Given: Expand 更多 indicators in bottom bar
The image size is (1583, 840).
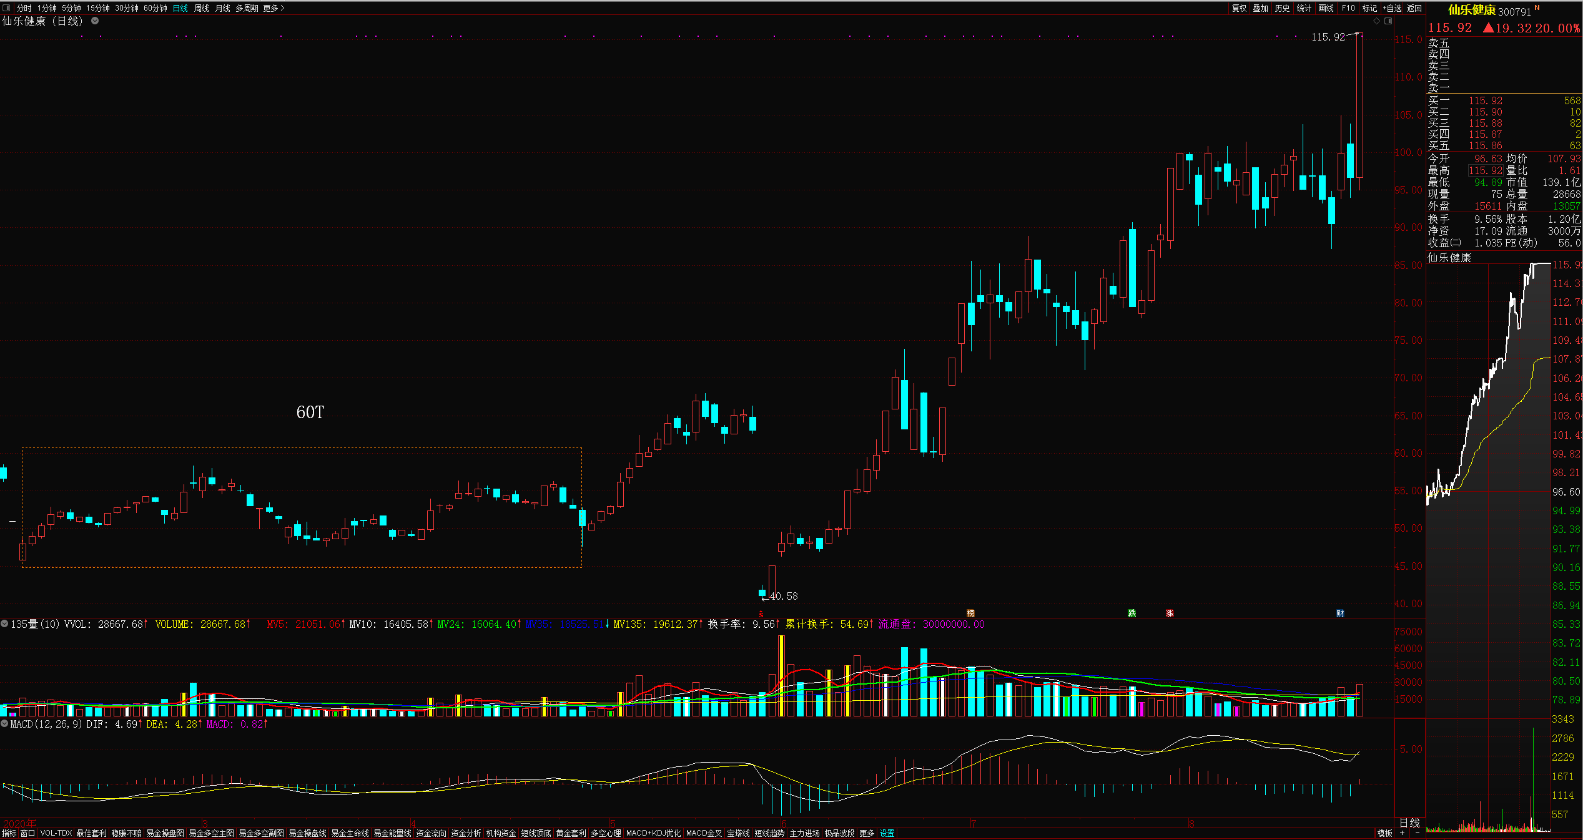Looking at the screenshot, I should click(867, 833).
